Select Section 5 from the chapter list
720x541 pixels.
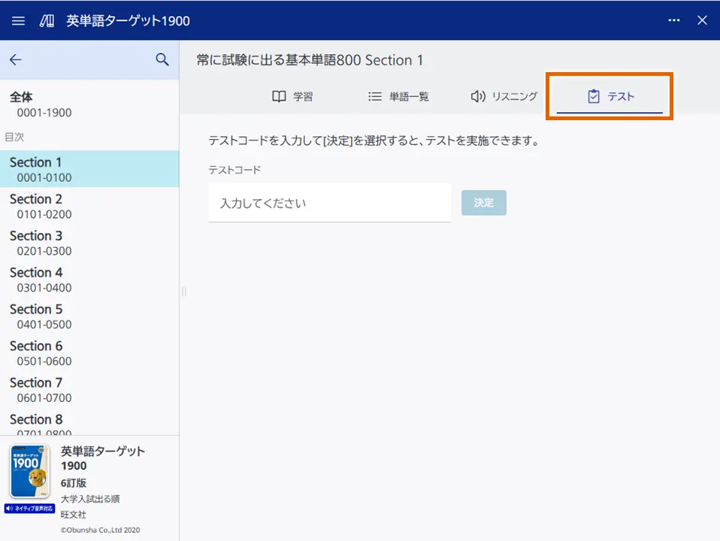[90, 316]
